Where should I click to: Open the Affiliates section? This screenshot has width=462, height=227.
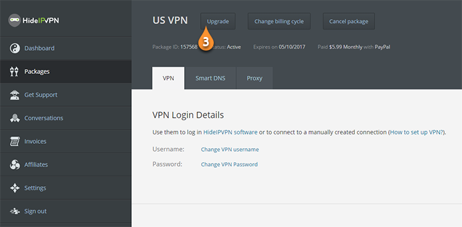[x=66, y=165]
